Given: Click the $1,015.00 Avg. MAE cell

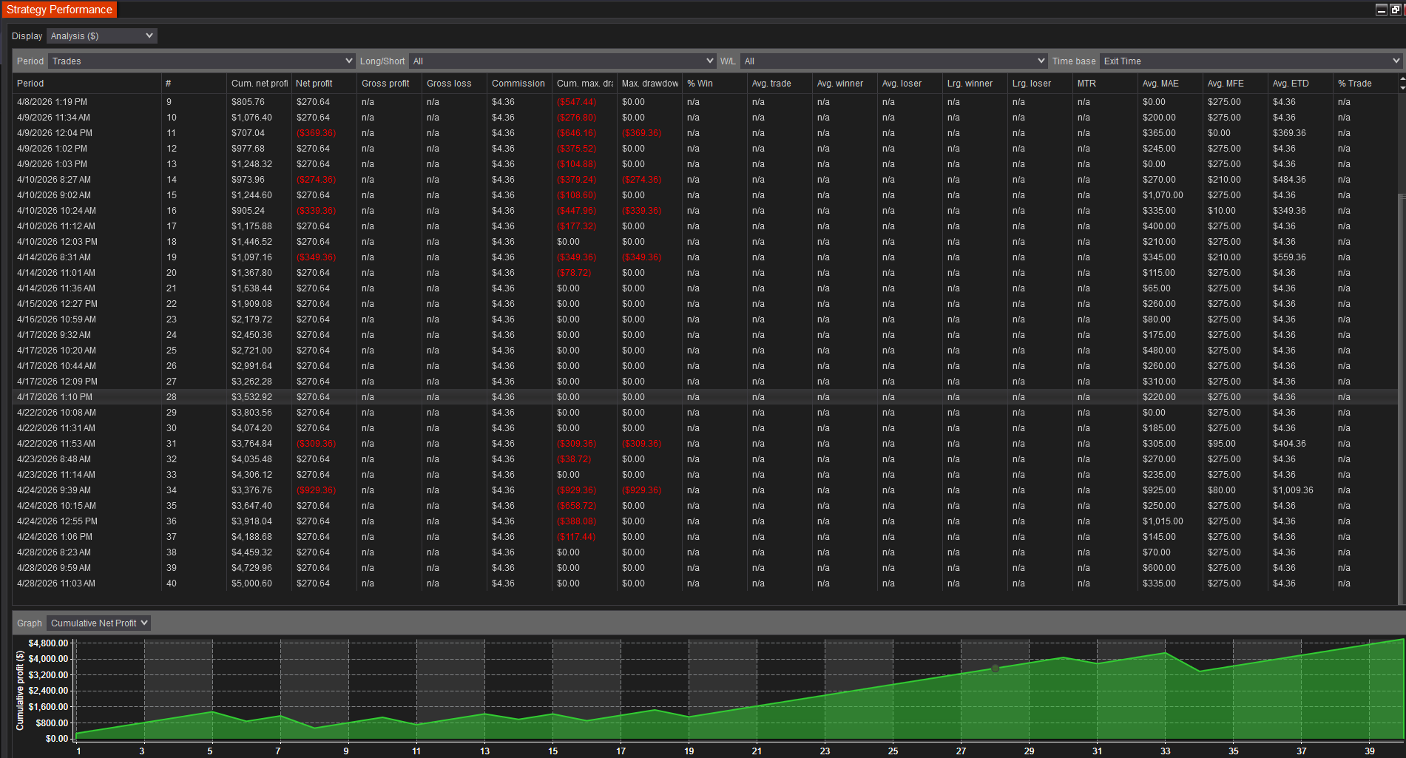Looking at the screenshot, I should point(1170,521).
